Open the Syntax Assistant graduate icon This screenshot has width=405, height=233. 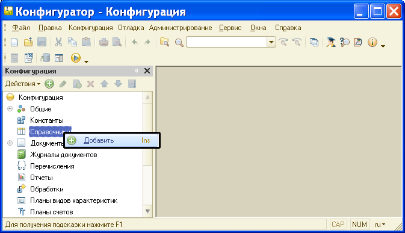point(331,42)
